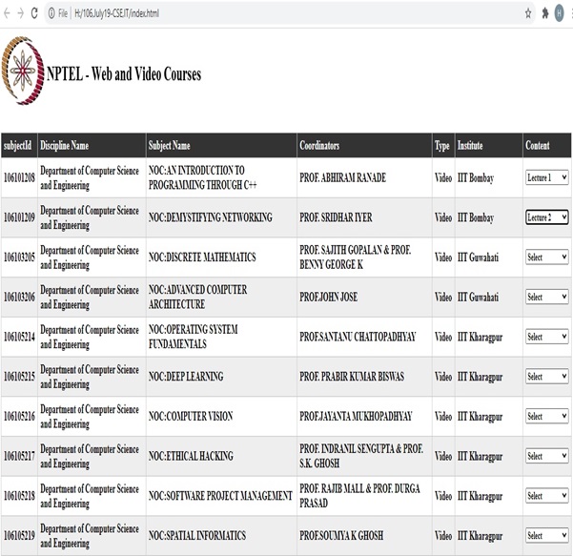Click the browser forward arrow
This screenshot has height=556, width=573.
tap(21, 13)
